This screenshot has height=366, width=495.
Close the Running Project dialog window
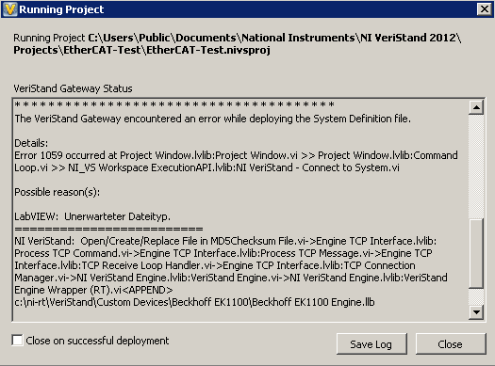(485, 9)
